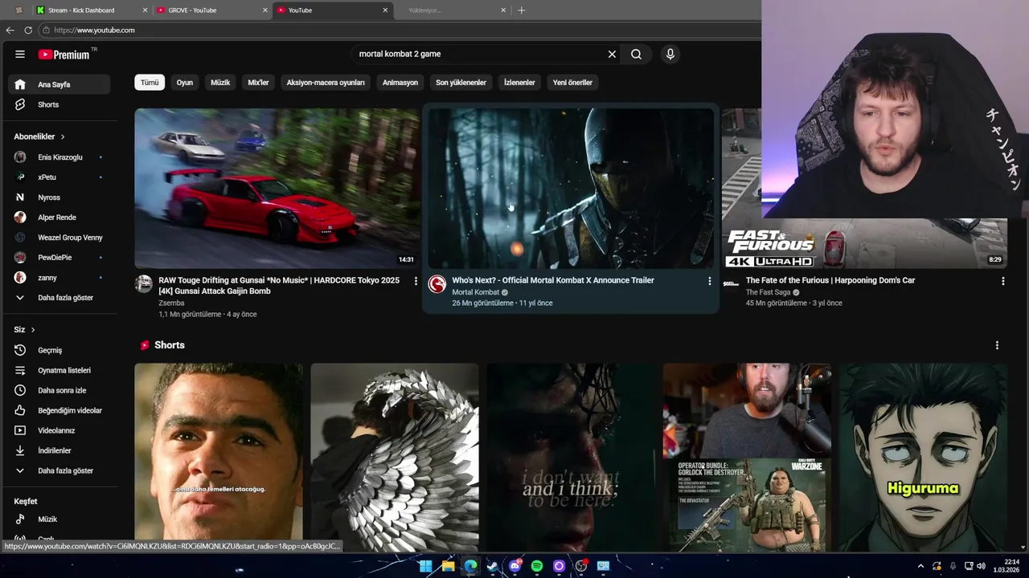Select the Oyun filter chip
The height and width of the screenshot is (578, 1029).
point(185,83)
